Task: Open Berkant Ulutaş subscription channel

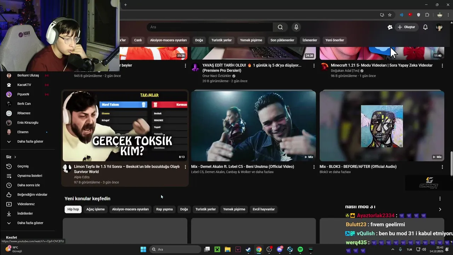Action: pyautogui.click(x=27, y=75)
